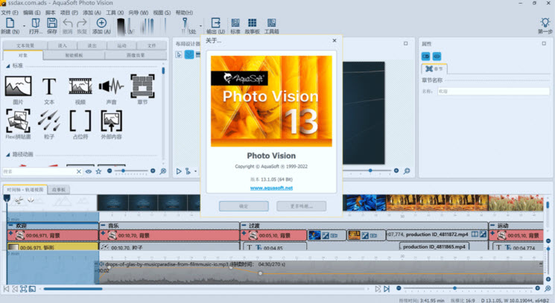
Task: Collapse the 音乐 chapter in timeline
Action: point(104,225)
